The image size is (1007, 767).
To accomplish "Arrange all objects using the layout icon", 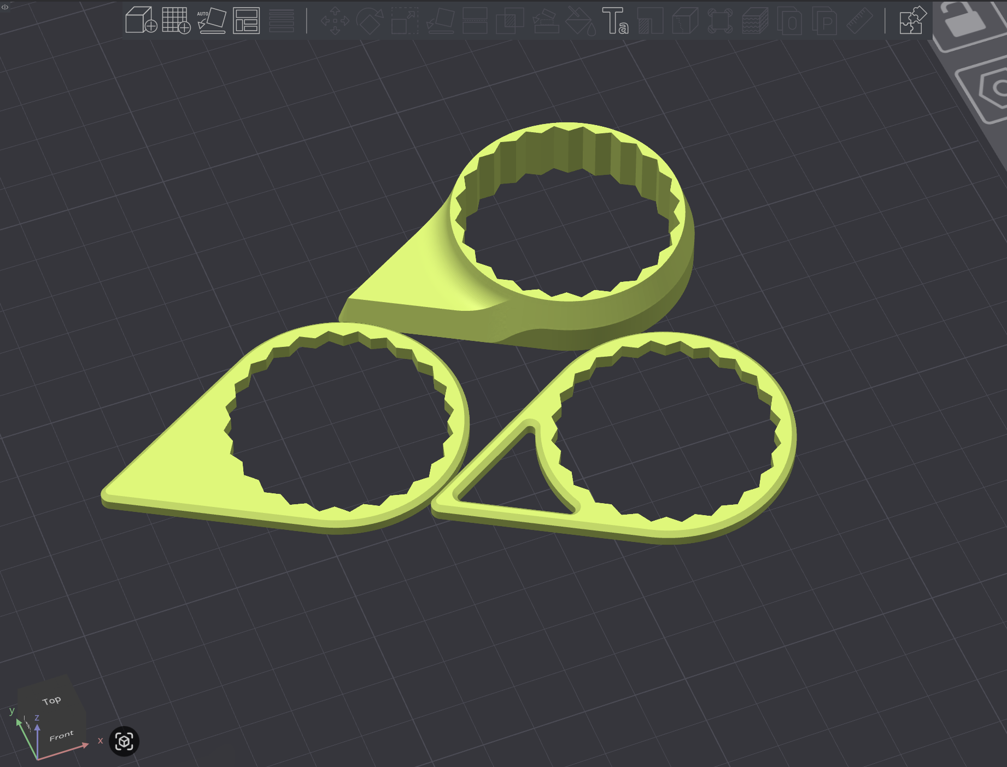I will pos(246,21).
